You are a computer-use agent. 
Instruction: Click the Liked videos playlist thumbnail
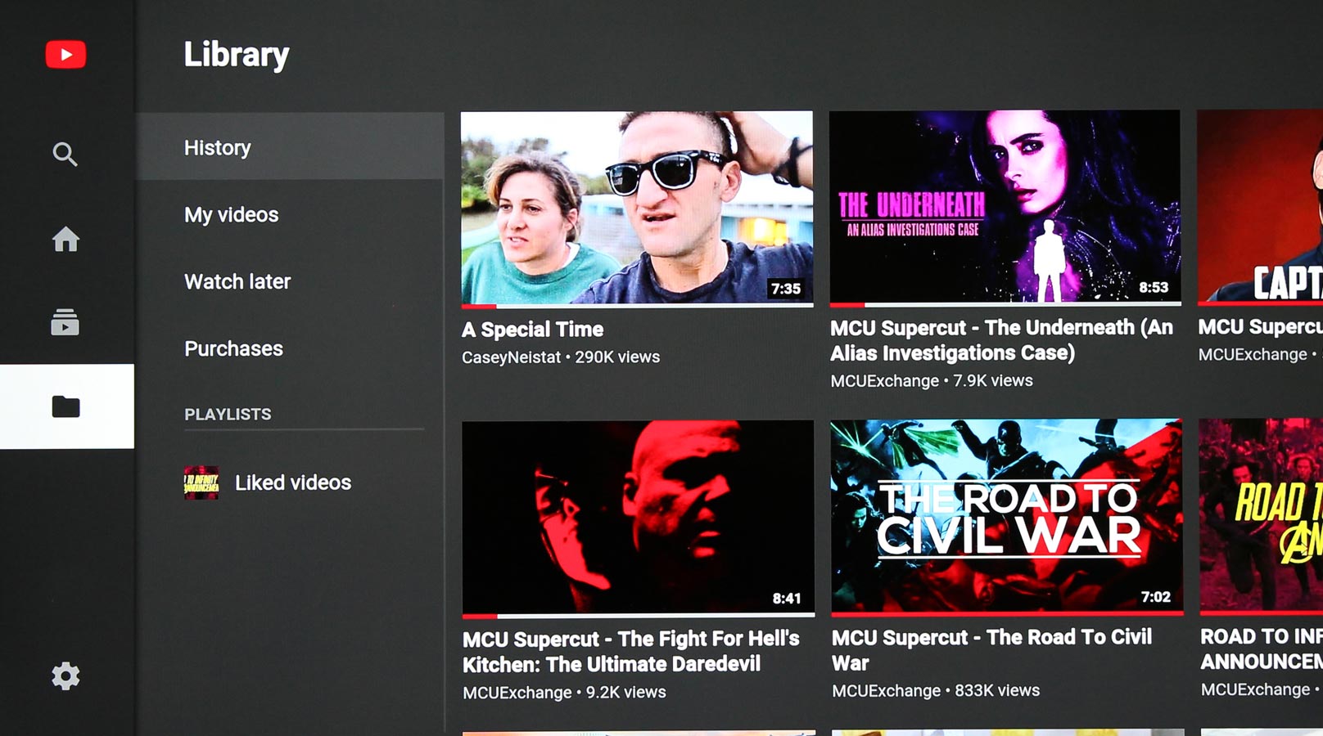tap(201, 482)
